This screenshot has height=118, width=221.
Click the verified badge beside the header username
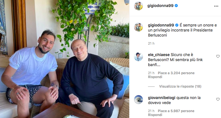coord(176,6)
